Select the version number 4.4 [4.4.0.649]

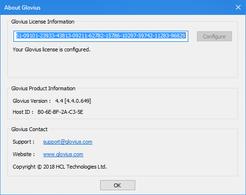point(73,101)
